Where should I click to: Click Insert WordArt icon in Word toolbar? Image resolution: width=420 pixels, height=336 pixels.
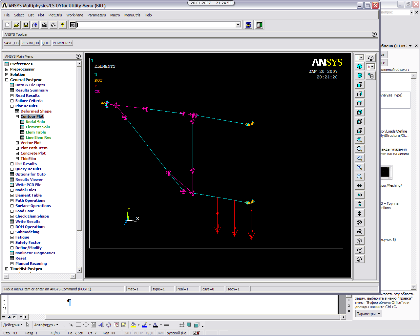(101, 325)
